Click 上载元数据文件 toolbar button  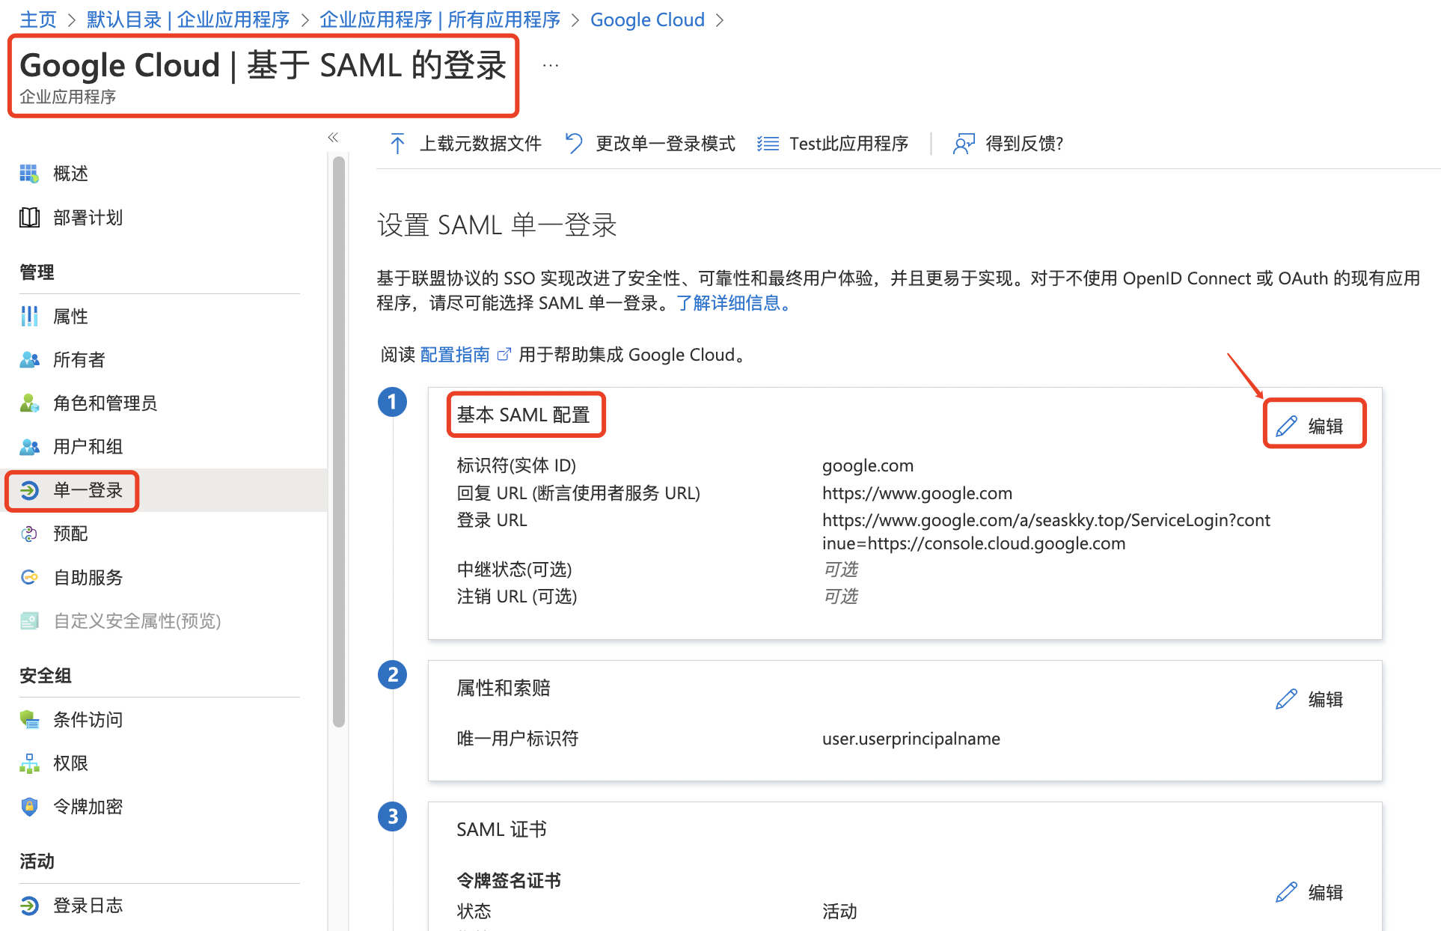point(465,144)
